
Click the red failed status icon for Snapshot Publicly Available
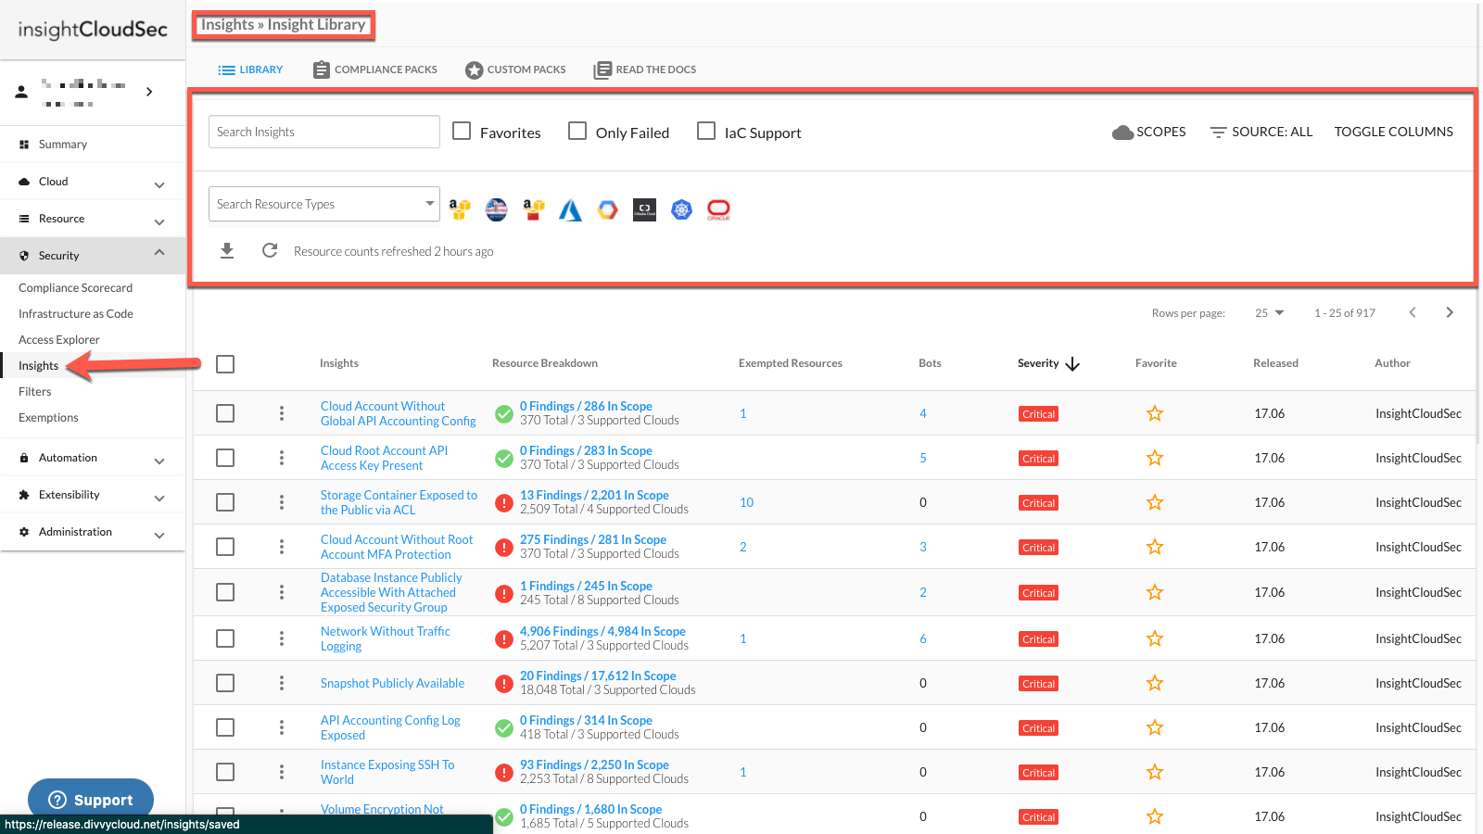pos(504,683)
